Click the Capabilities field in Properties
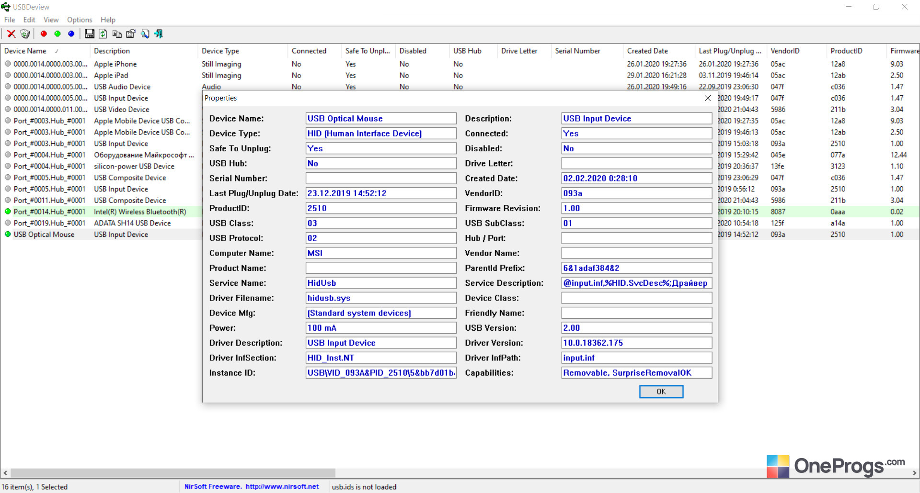The image size is (920, 493). click(637, 373)
